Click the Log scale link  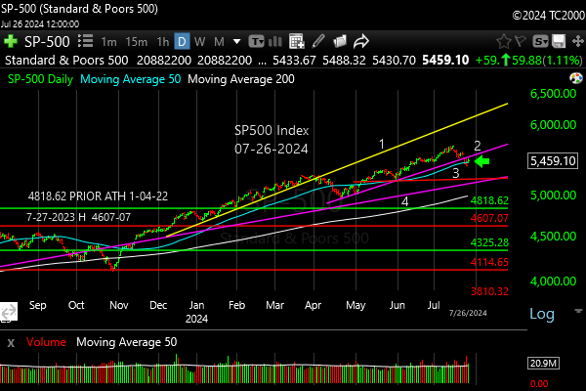coord(542,314)
